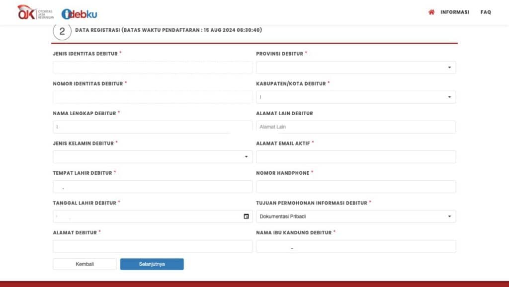This screenshot has height=287, width=509.
Task: Open the INFORMASI menu
Action: point(454,12)
